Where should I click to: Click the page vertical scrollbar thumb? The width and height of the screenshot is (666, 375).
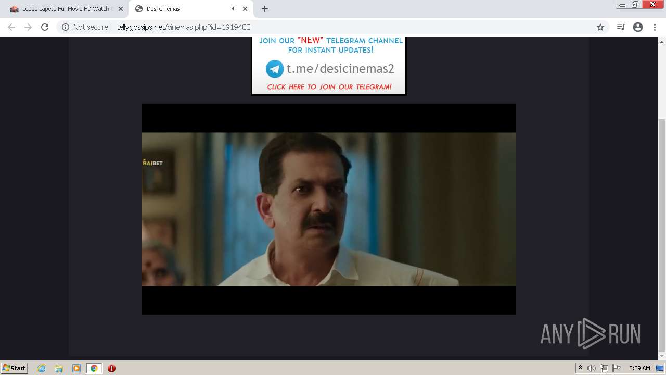tap(662, 236)
